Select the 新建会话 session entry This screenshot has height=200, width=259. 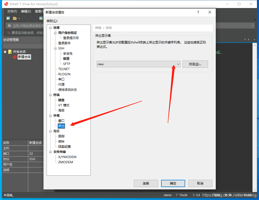pos(24,57)
